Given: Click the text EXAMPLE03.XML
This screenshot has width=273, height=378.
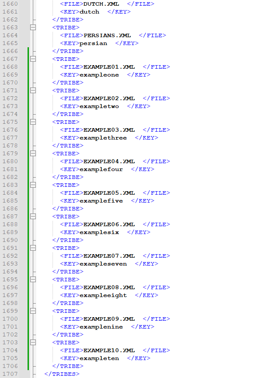Looking at the screenshot, I should click(109, 130).
